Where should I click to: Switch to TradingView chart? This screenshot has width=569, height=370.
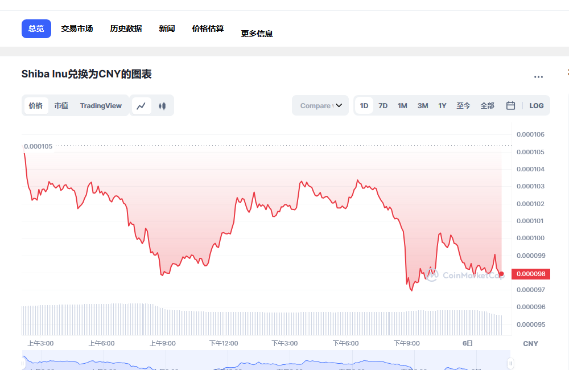101,106
